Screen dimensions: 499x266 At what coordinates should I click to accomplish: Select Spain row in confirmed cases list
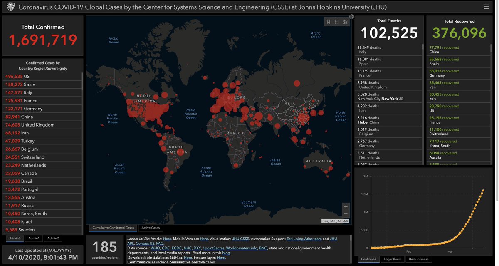[x=42, y=85]
